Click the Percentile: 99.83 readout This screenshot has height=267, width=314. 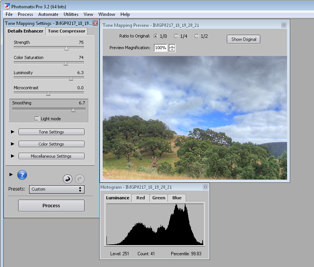186,254
